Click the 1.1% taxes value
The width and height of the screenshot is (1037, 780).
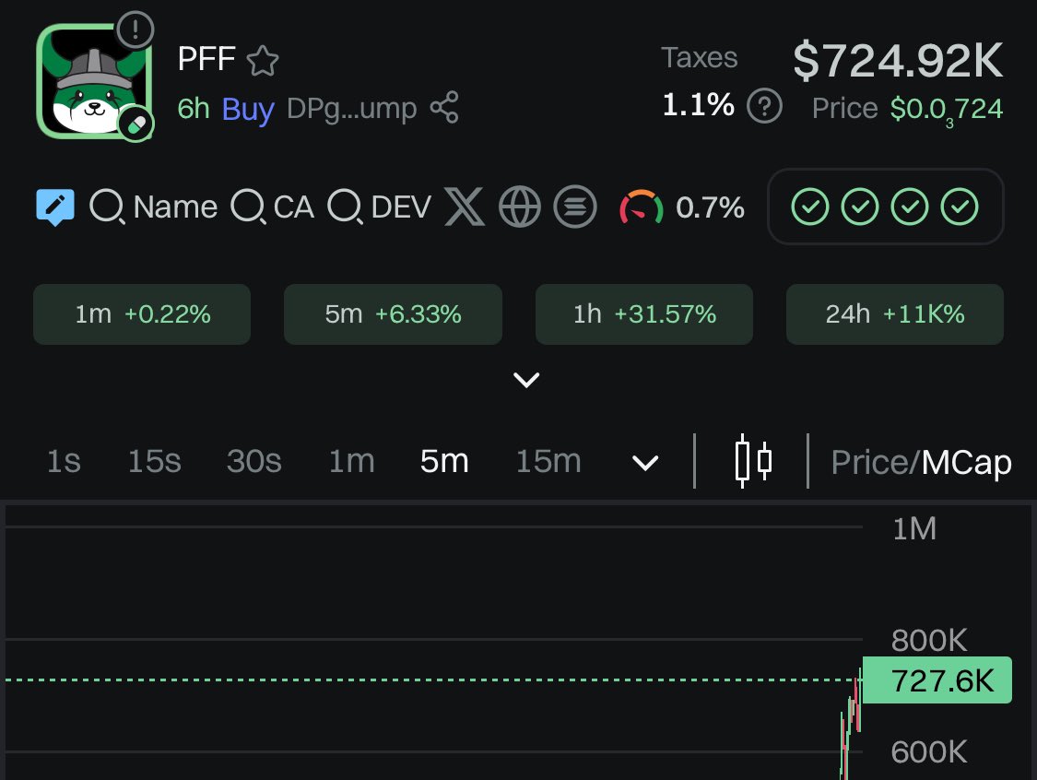point(699,104)
